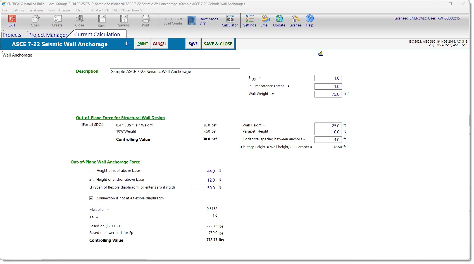Click the 12.50 ft Tributary Height value
The width and height of the screenshot is (474, 264).
[x=339, y=147]
